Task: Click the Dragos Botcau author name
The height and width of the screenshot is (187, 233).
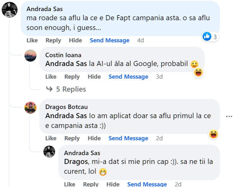Action: [67, 107]
